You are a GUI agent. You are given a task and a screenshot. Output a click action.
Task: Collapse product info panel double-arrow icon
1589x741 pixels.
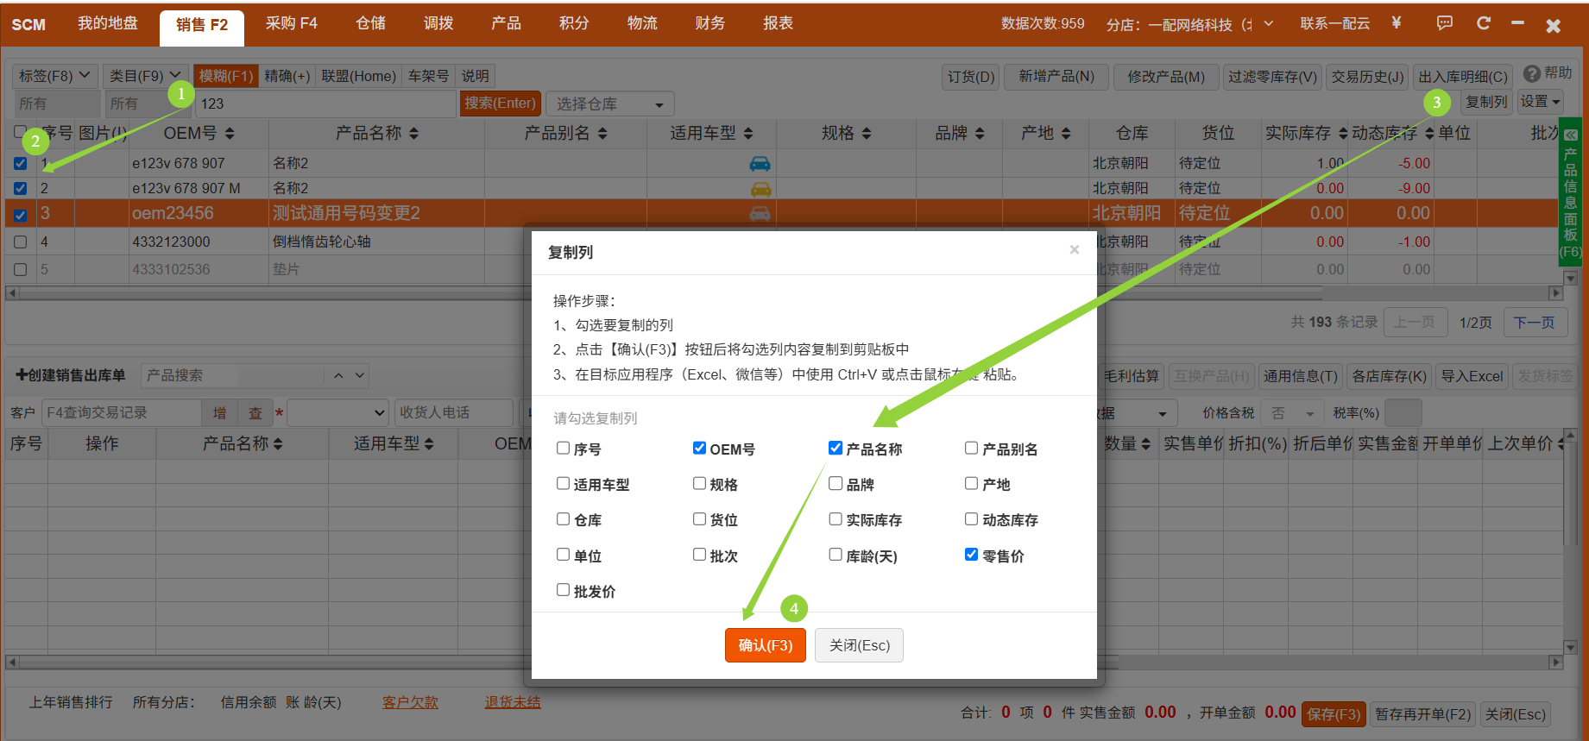point(1570,135)
